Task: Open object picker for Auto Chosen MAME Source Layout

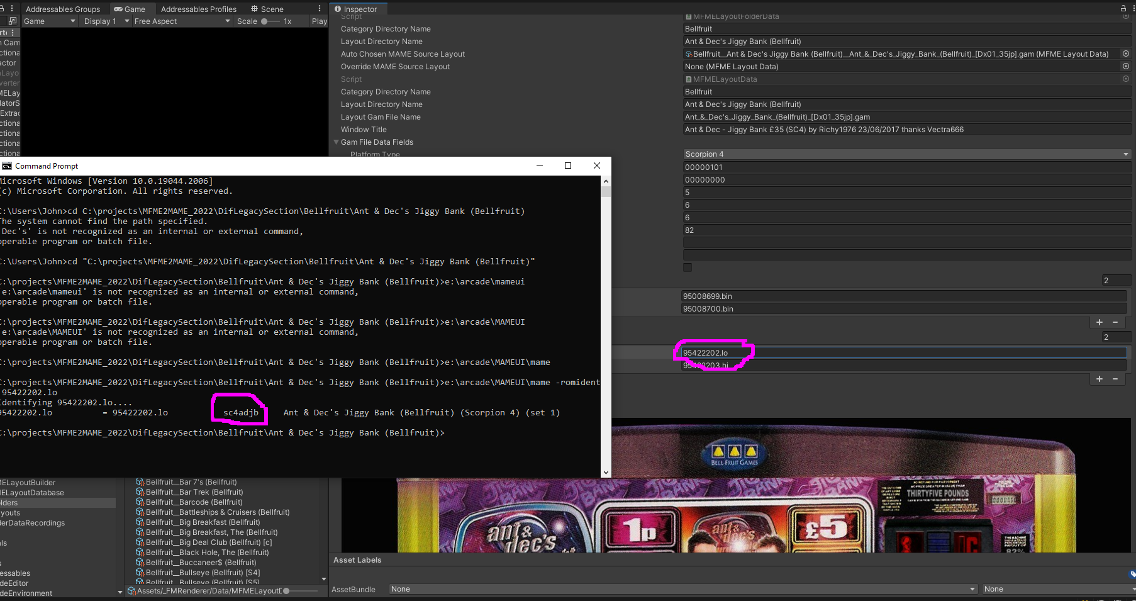Action: [x=1126, y=53]
